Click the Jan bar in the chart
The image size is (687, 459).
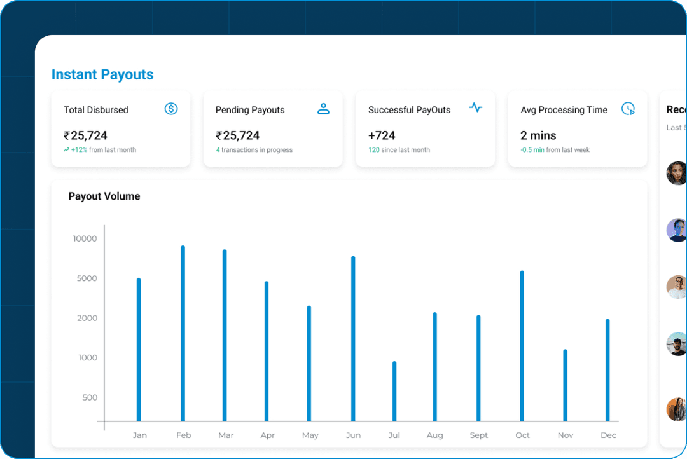pyautogui.click(x=139, y=350)
